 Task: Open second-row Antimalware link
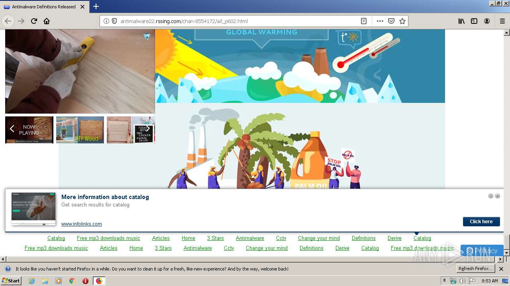[198, 248]
